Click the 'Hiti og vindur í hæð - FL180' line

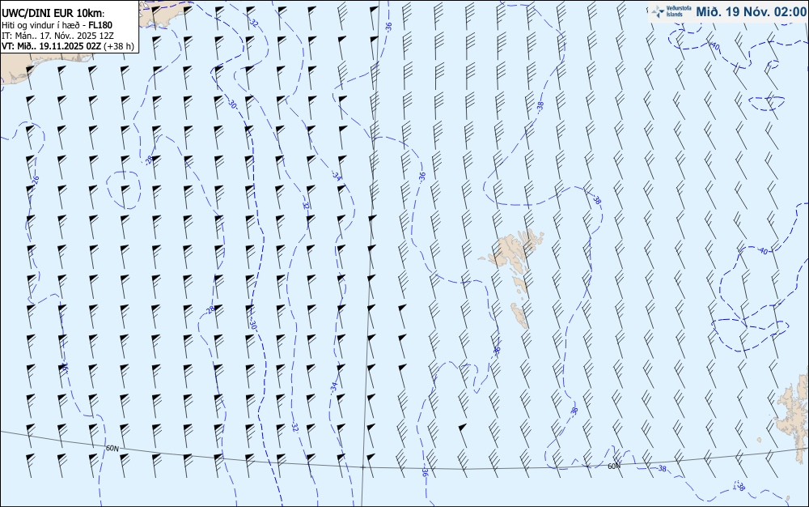point(57,25)
